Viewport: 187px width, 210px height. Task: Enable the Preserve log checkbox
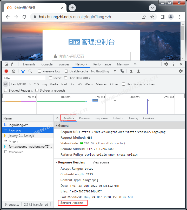39,71
